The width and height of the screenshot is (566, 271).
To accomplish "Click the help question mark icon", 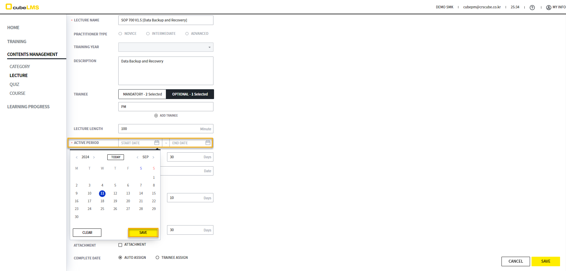I will pos(532,7).
